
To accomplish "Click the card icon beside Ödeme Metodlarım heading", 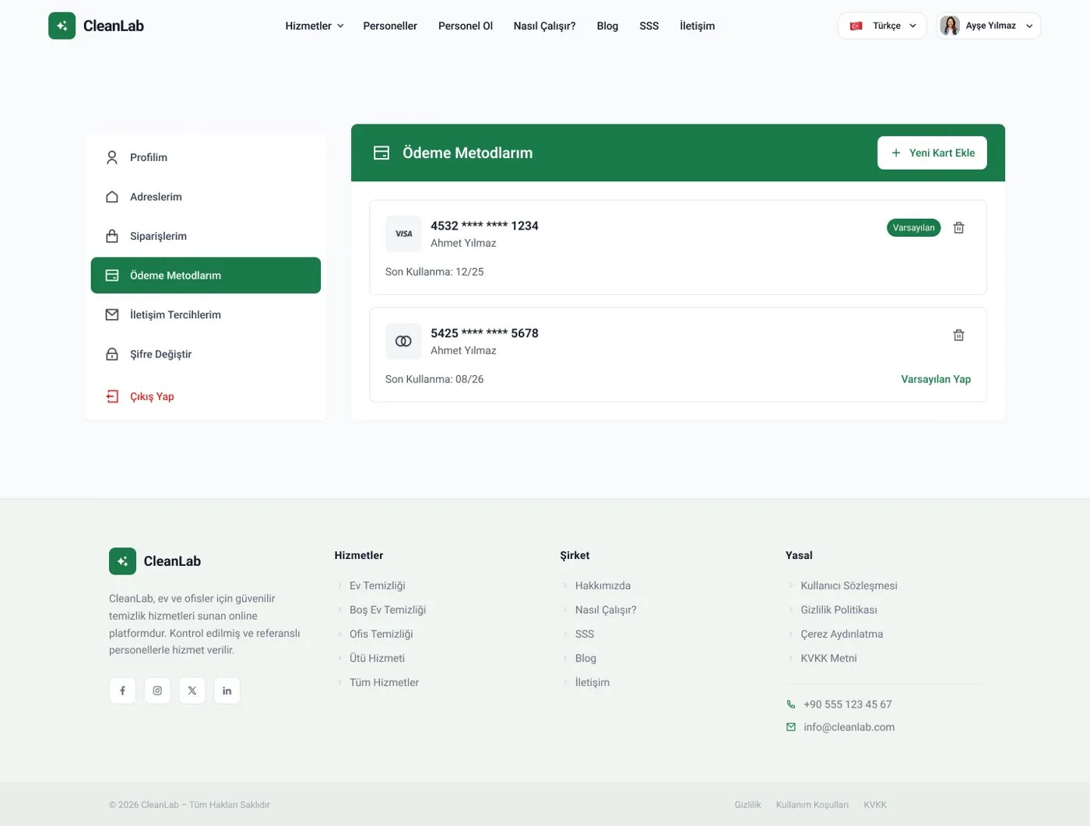I will click(381, 153).
